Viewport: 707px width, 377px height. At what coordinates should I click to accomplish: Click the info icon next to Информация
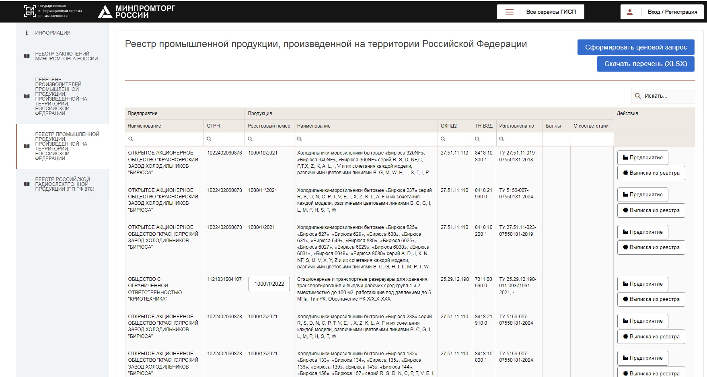coord(27,33)
